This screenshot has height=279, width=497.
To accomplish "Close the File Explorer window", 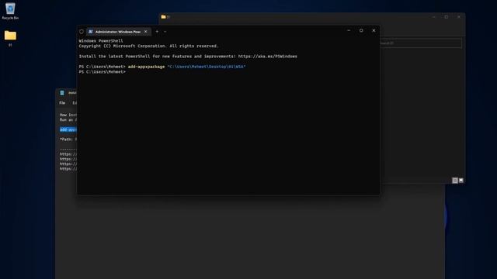I will 459,17.
